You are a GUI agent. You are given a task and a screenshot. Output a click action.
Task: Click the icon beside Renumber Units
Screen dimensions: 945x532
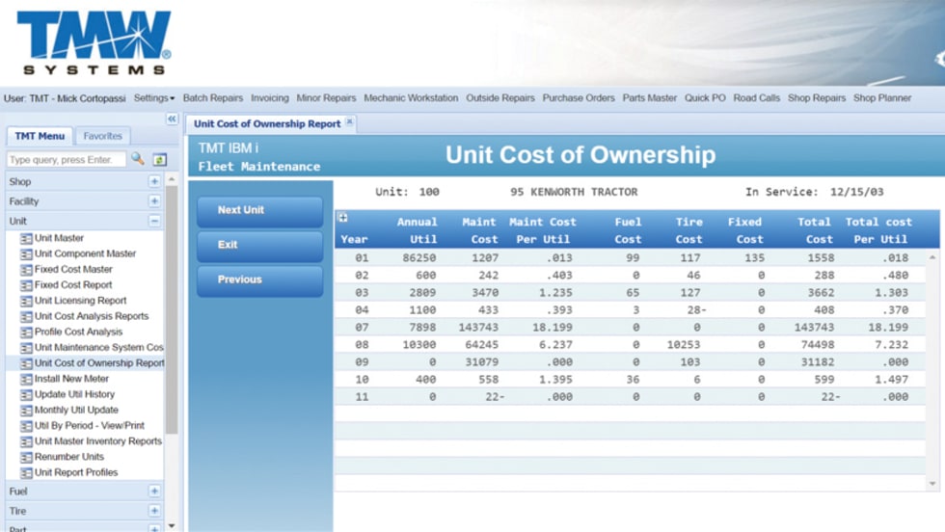[x=26, y=457]
